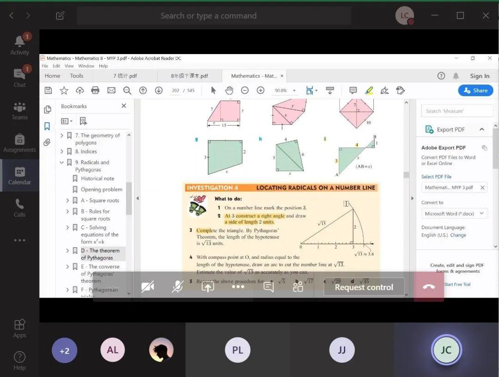Click the Change document language link
This screenshot has height=377, width=499.
coord(458,235)
